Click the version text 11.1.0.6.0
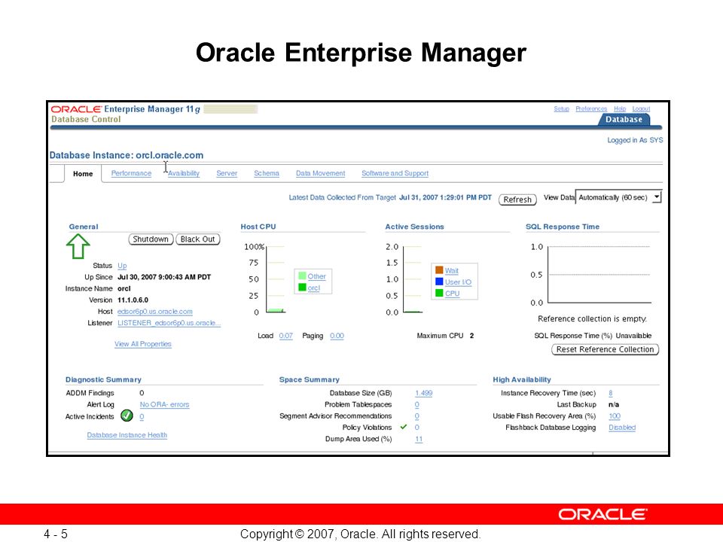Image resolution: width=723 pixels, height=542 pixels. [133, 300]
